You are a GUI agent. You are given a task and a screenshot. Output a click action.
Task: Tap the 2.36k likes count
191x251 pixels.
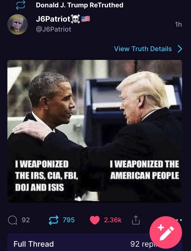(113, 220)
